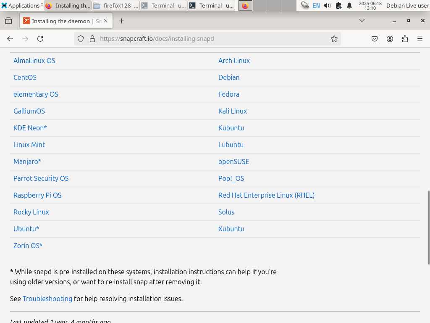Open the Applications menu
430x323 pixels.
pos(20,5)
